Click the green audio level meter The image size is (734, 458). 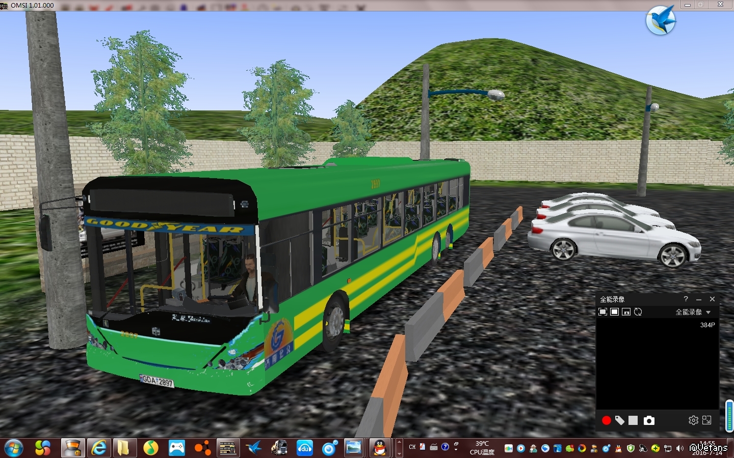(x=729, y=416)
